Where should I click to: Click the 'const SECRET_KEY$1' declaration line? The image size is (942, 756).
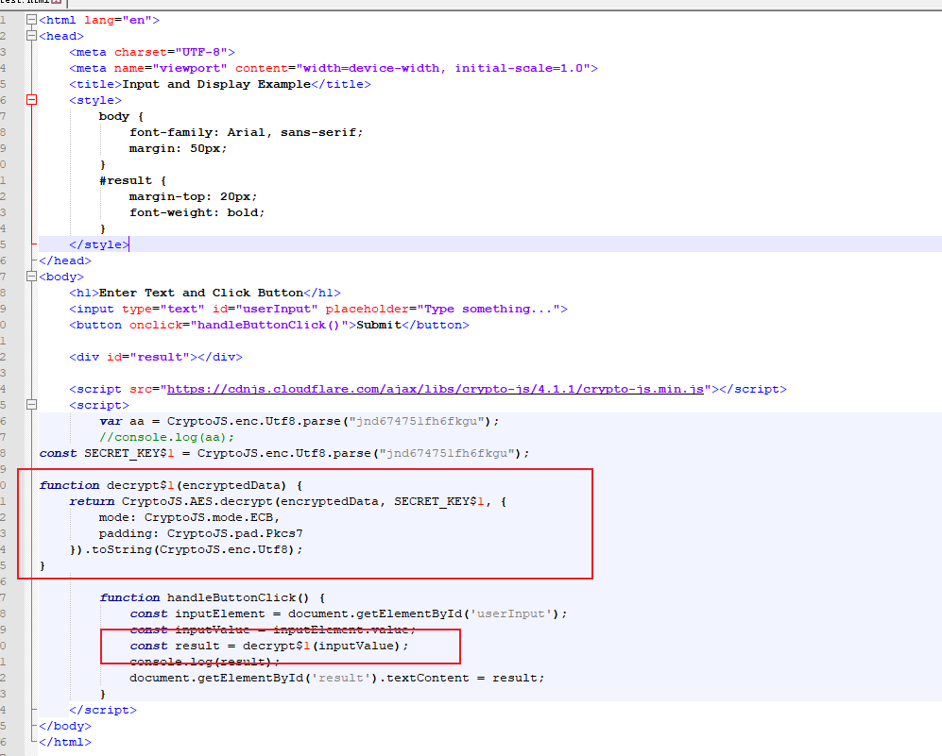click(284, 453)
